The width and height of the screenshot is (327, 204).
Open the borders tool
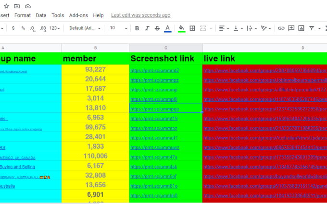(192, 28)
